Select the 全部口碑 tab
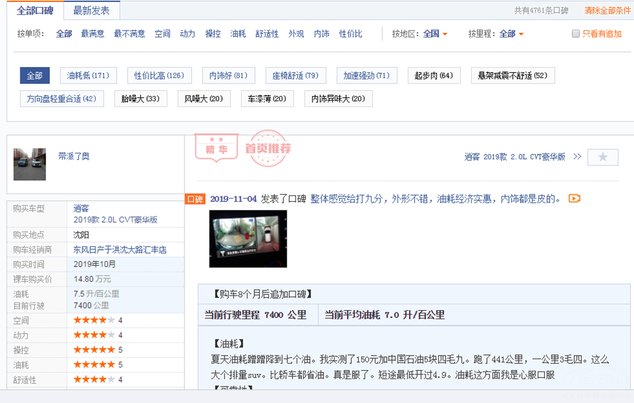Viewport: 634px width, 403px height. pos(35,11)
